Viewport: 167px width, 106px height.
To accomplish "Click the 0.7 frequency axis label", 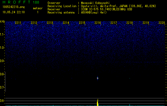I will [2, 87].
